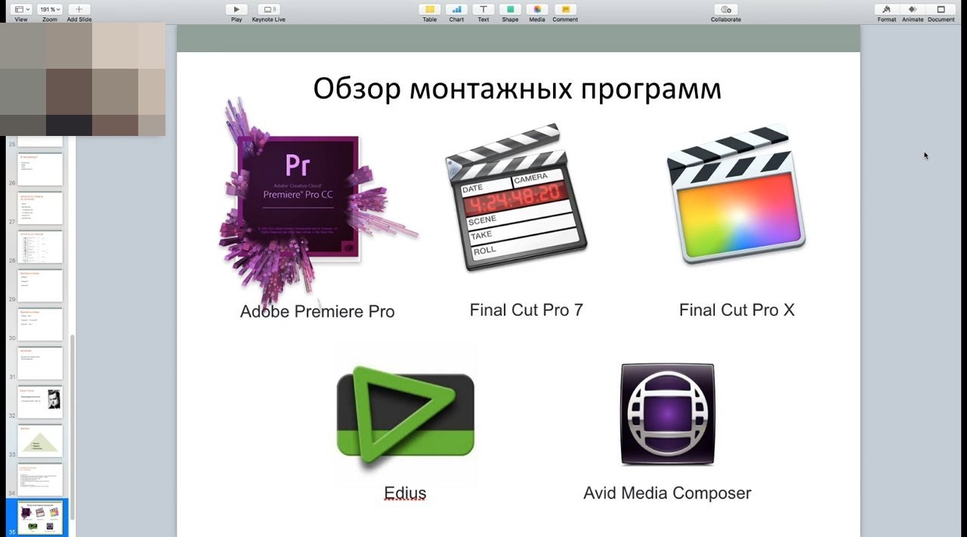Screen dimensions: 967x537
Task: Open the Animate inspector
Action: pyautogui.click(x=913, y=9)
